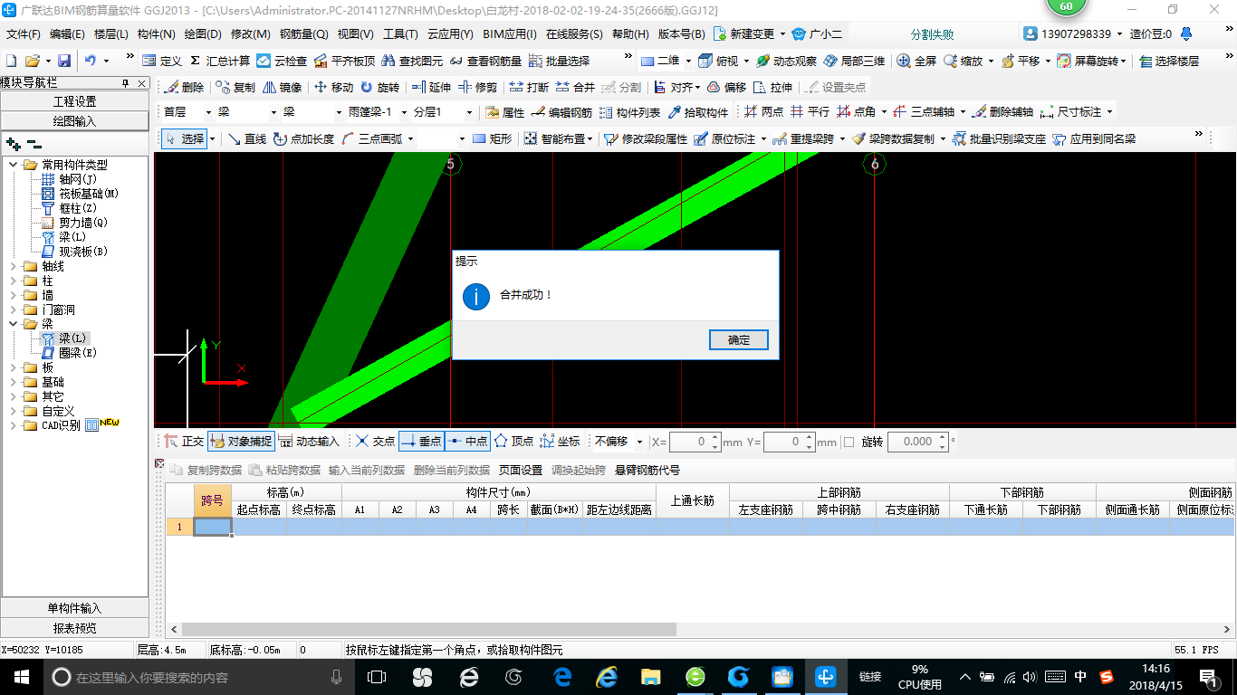Select the 偏移 (offset) tool
1237x695 pixels.
coord(726,88)
